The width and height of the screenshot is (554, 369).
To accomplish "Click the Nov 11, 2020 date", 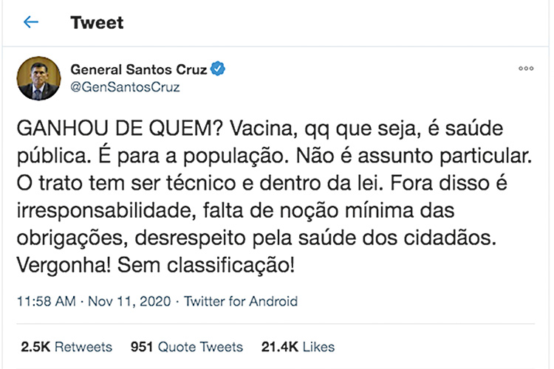I will pos(129,301).
